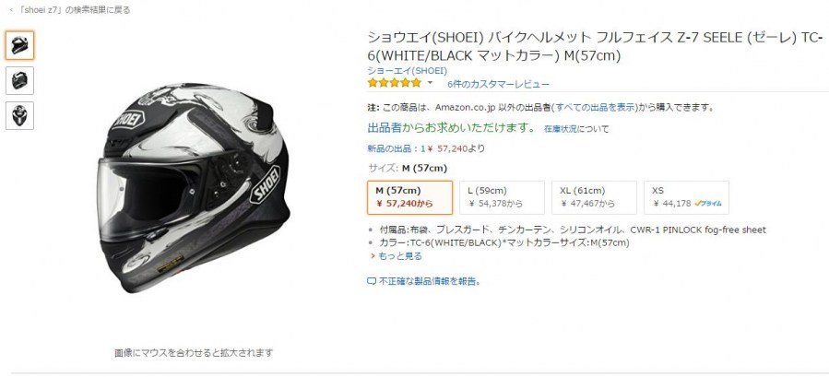This screenshot has width=829, height=377.
Task: Click the speech bubble report icon
Action: point(372,281)
